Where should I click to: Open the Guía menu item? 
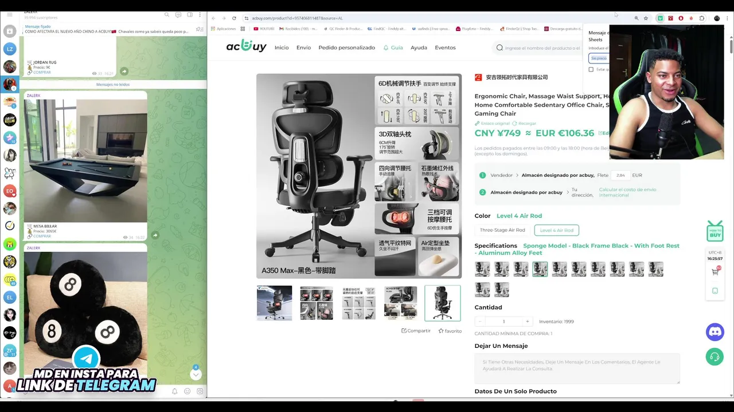393,47
